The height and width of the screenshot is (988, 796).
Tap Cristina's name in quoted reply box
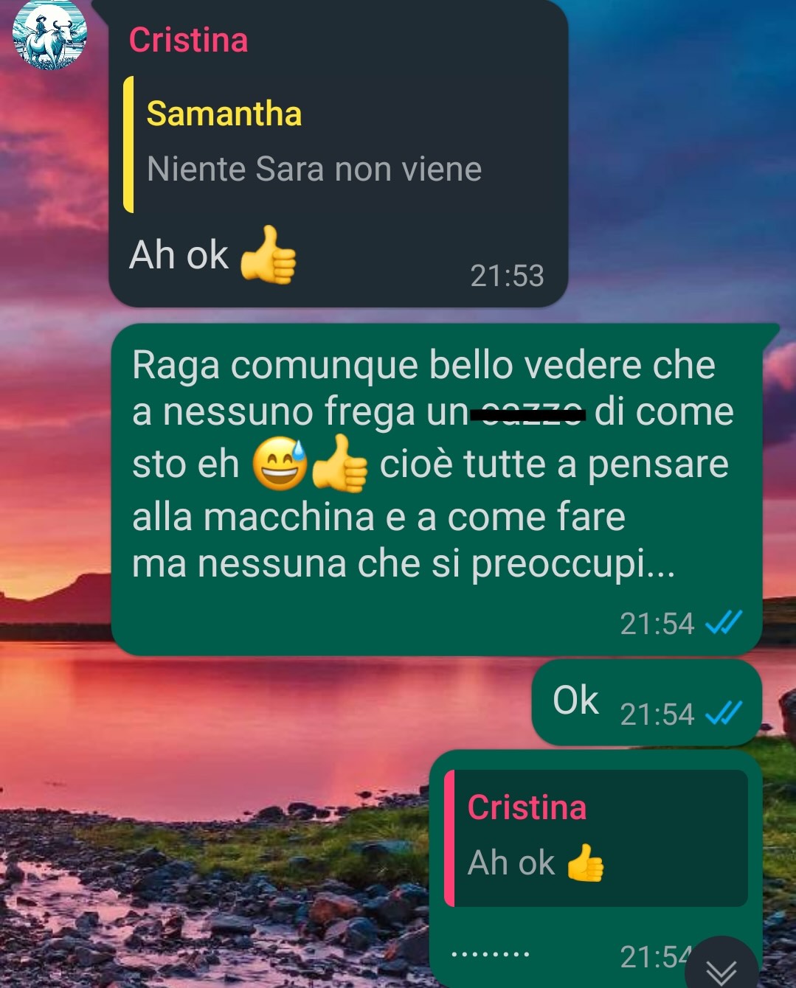click(527, 807)
